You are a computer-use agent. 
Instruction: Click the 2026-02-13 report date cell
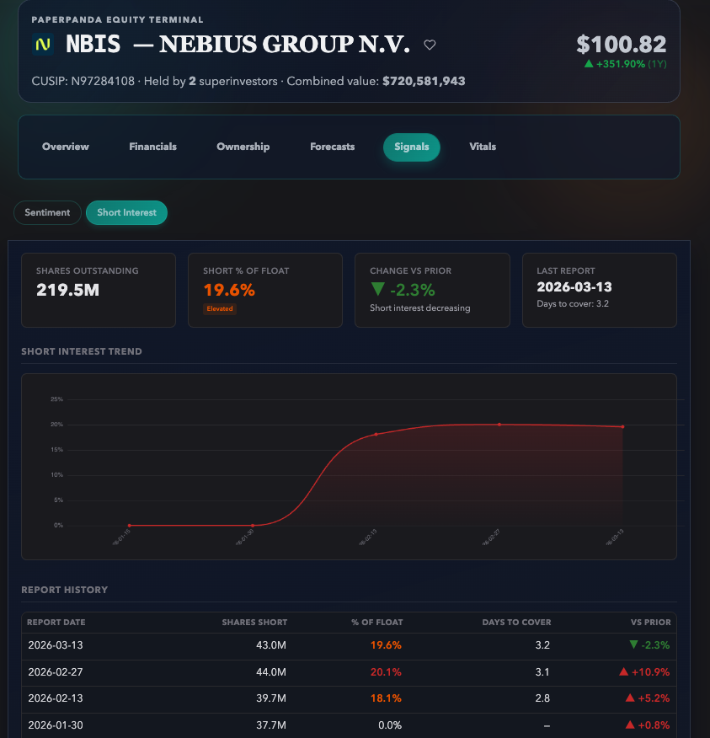[x=56, y=698]
